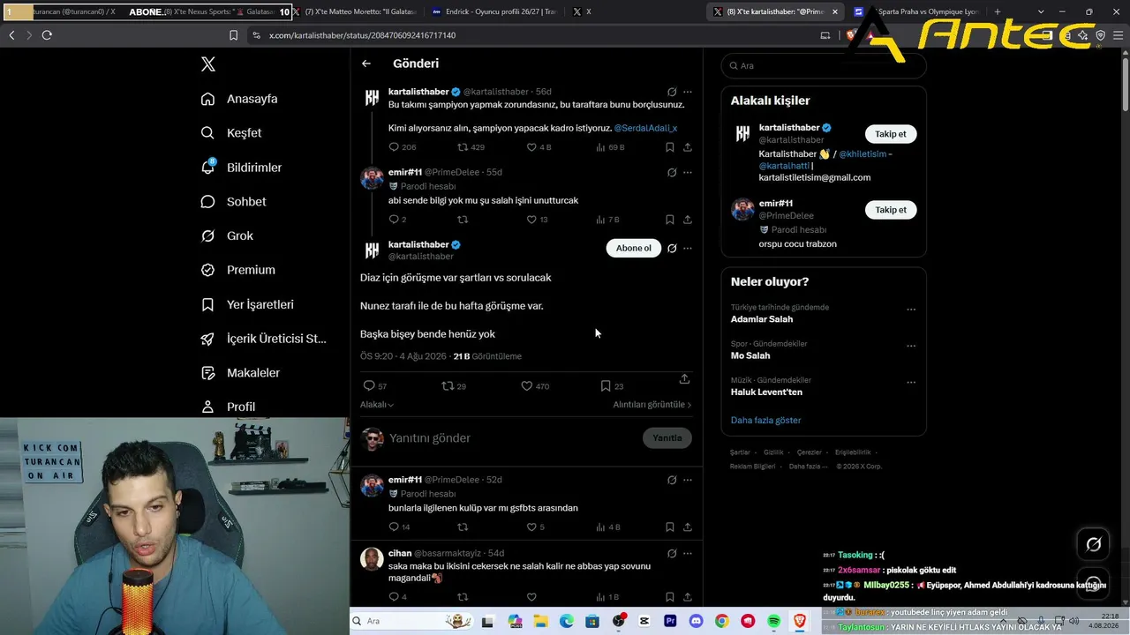Open Keşfet from the sidebar
Image resolution: width=1130 pixels, height=635 pixels.
(x=231, y=133)
